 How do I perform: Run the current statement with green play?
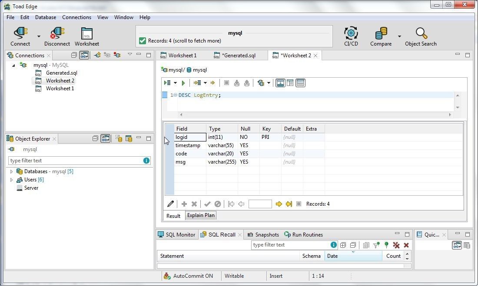point(183,83)
